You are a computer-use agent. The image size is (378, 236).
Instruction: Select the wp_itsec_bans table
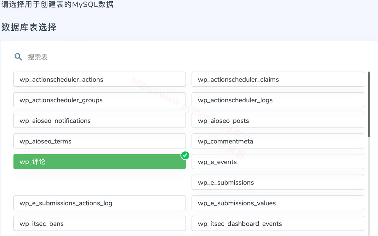[x=99, y=224]
